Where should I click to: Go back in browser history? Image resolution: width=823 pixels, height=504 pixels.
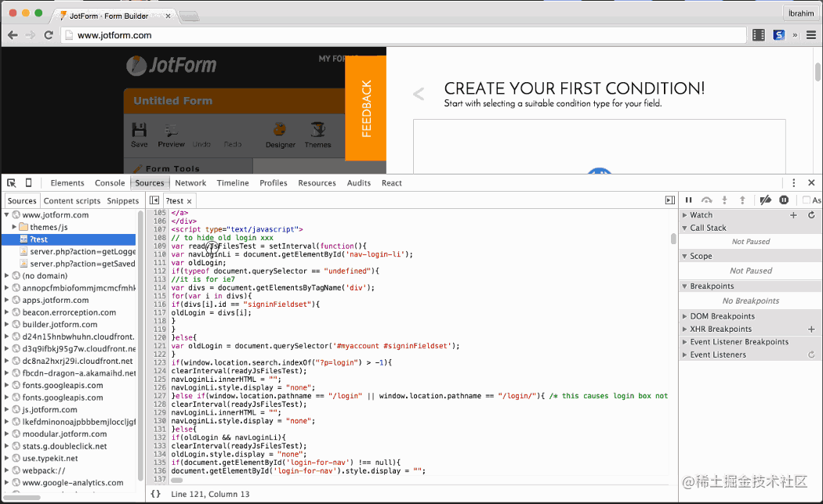pos(13,35)
